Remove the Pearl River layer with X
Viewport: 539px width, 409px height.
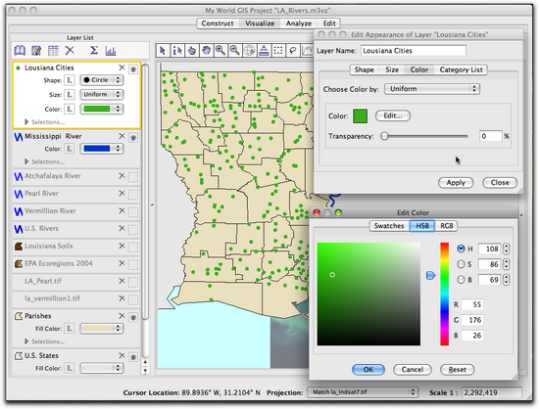click(122, 193)
